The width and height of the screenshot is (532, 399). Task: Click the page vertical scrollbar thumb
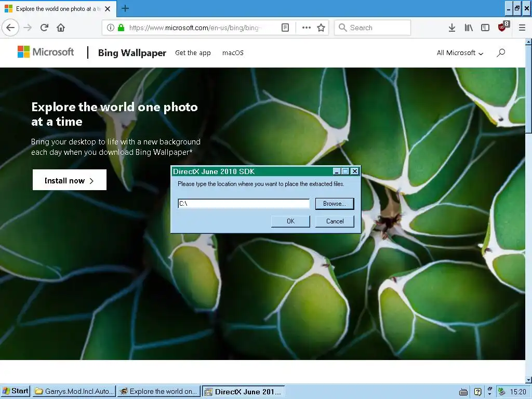[528, 90]
